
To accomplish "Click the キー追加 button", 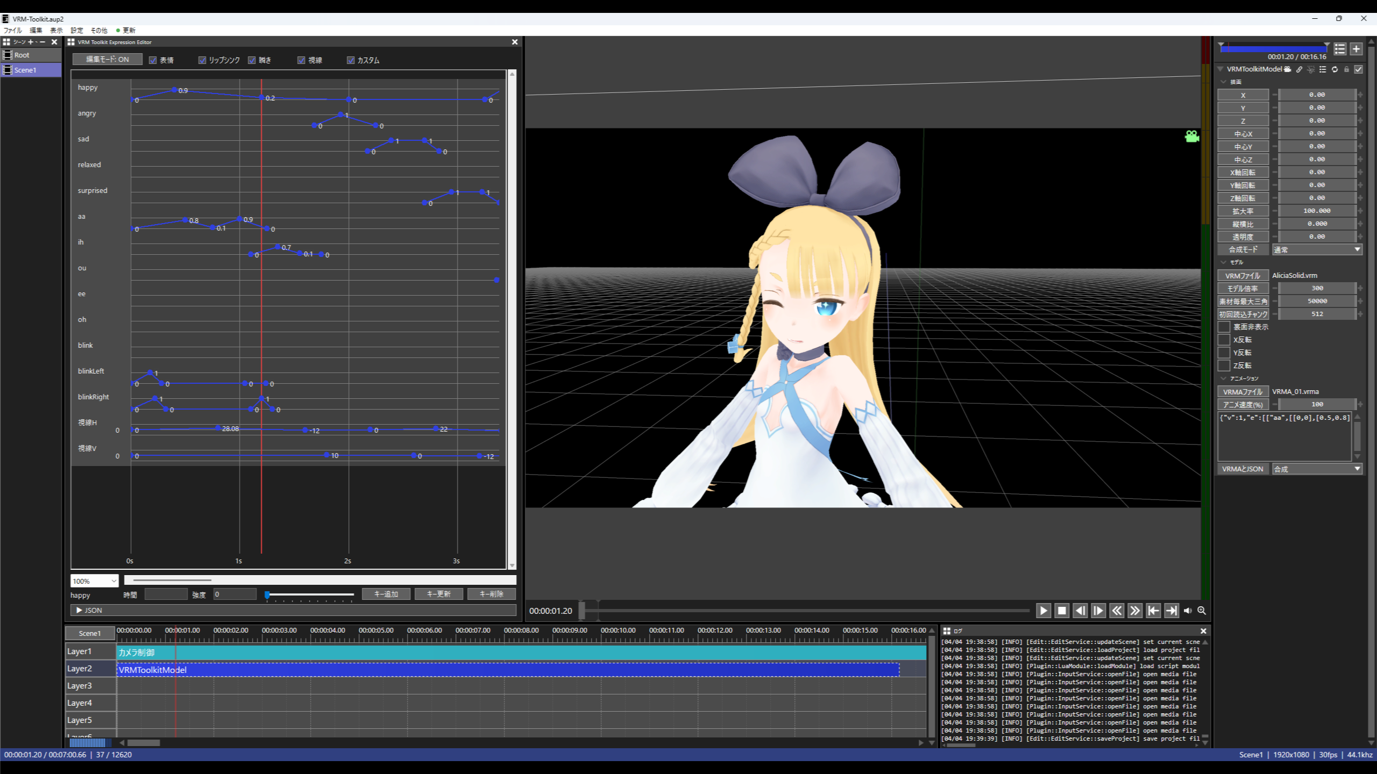I will tap(386, 594).
